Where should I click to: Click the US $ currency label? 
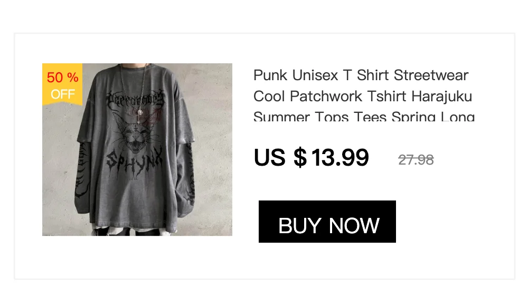click(280, 157)
